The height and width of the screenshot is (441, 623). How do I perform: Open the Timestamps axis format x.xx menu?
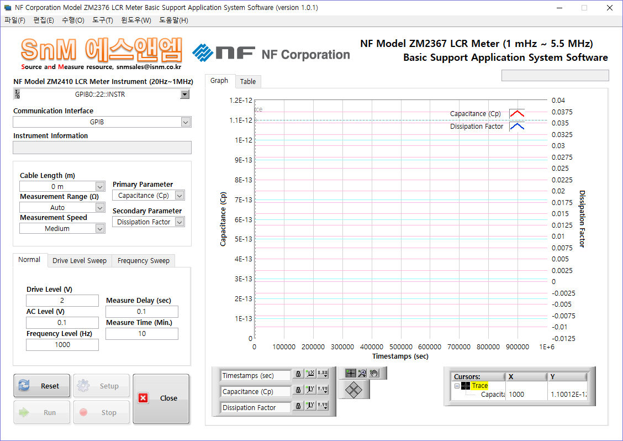click(x=323, y=374)
